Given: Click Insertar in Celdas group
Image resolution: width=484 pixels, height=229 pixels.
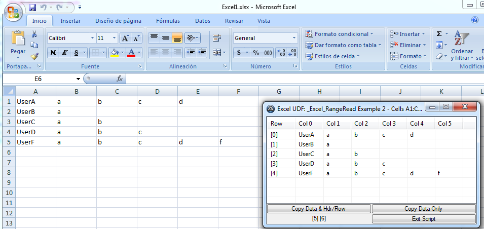Looking at the screenshot, I should (x=407, y=34).
